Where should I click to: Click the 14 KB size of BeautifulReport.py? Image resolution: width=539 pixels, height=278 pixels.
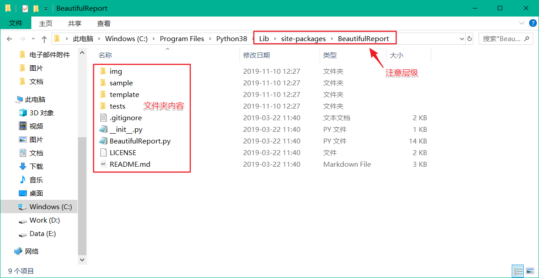(418, 141)
